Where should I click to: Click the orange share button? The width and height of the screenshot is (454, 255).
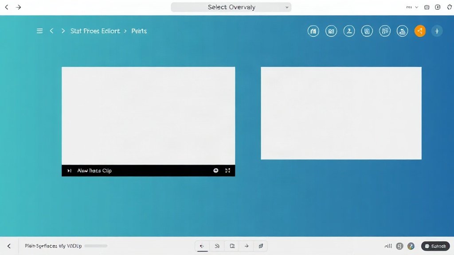420,31
